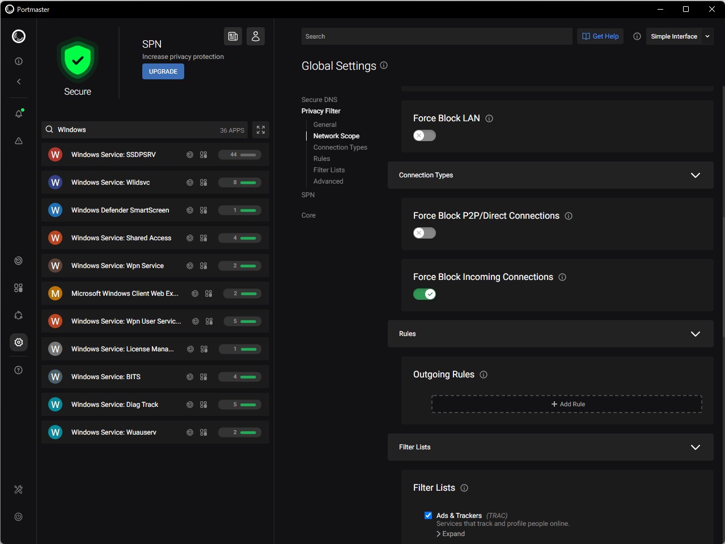Add a new outgoing rule
The height and width of the screenshot is (544, 725).
567,404
